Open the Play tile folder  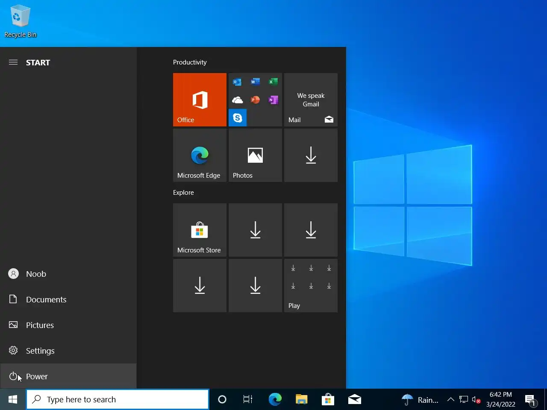[311, 285]
